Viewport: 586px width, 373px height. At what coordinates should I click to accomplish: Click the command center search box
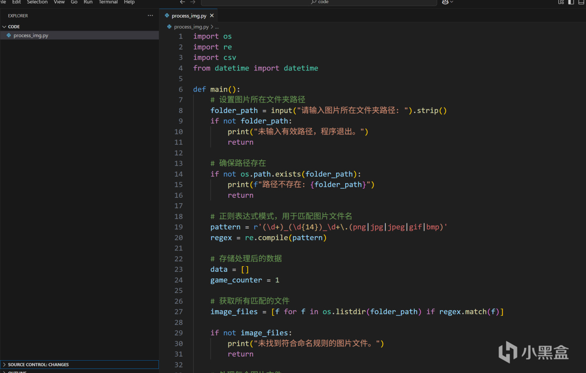click(319, 2)
